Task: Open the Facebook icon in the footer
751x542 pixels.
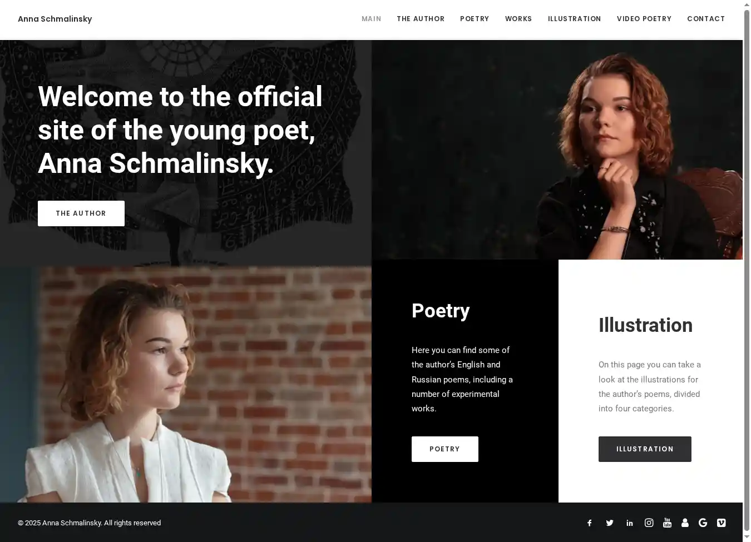Action: pos(590,523)
